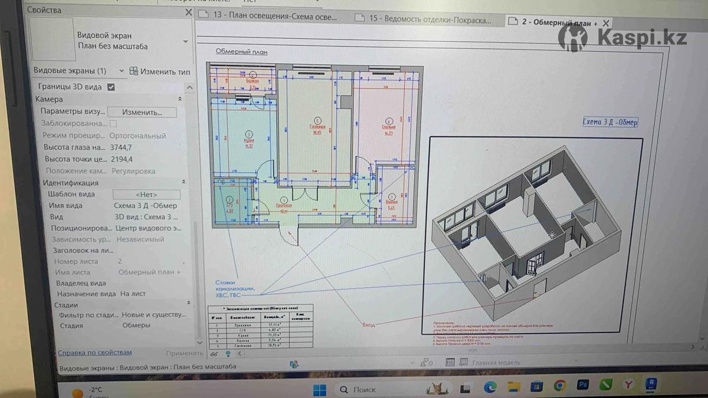This screenshot has height=398, width=708.
Task: Open File Explorer from the taskbar
Action: 513,387
